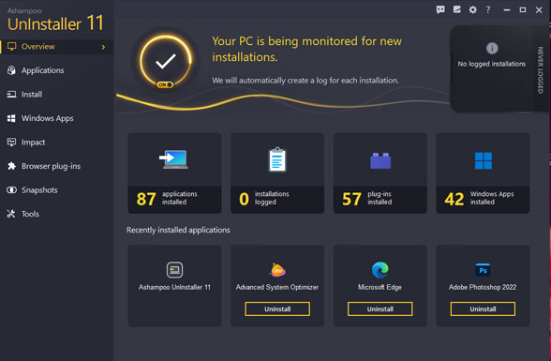The width and height of the screenshot is (551, 361).
Task: Open the Install section
Action: click(56, 94)
